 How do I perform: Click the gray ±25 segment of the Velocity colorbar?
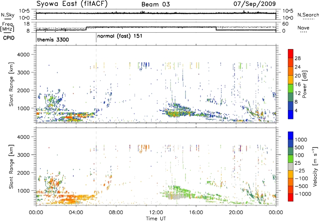[291, 167]
